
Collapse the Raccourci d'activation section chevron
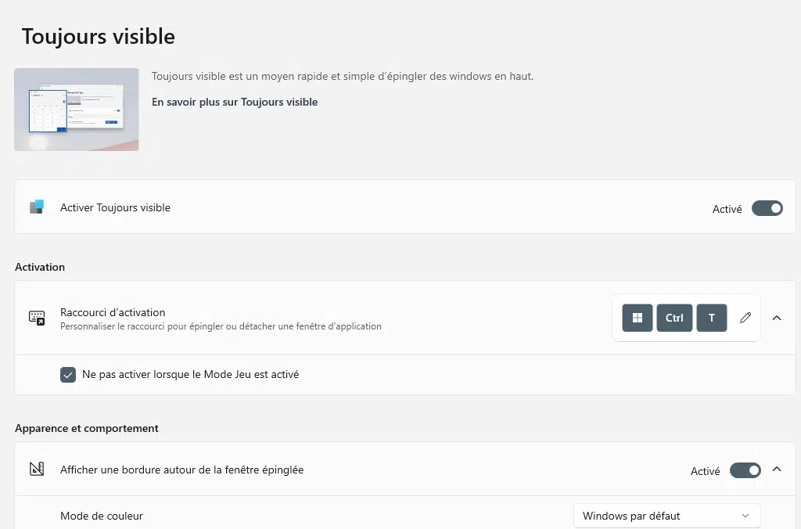pos(777,318)
